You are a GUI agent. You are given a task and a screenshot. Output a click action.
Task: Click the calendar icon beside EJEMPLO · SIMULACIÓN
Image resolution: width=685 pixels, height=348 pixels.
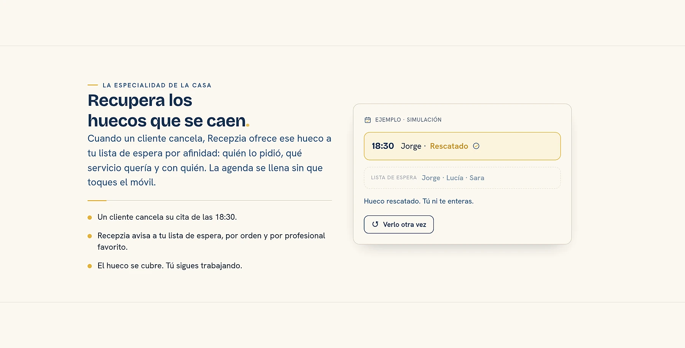[x=368, y=120]
